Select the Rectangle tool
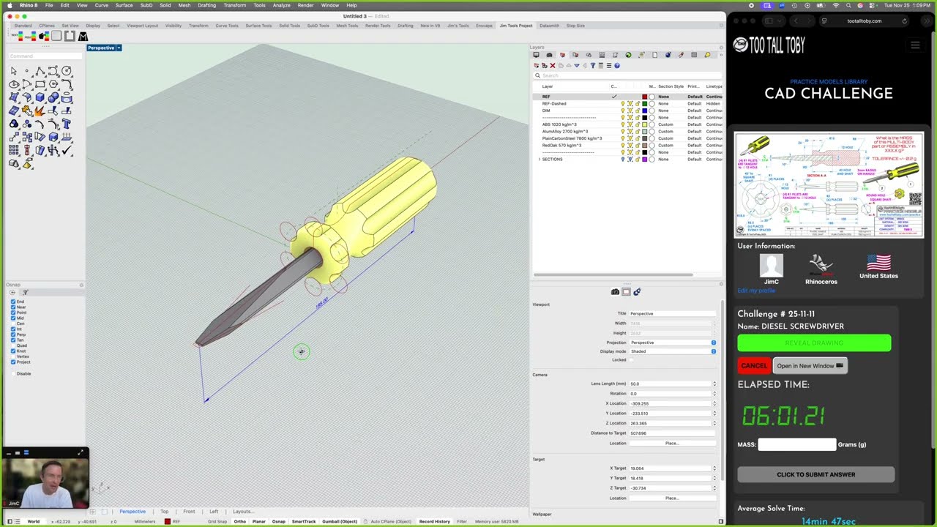The image size is (937, 527). (x=40, y=84)
